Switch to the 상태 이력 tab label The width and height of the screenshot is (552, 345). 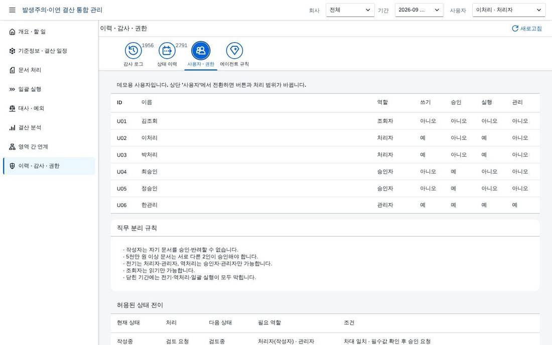[167, 64]
